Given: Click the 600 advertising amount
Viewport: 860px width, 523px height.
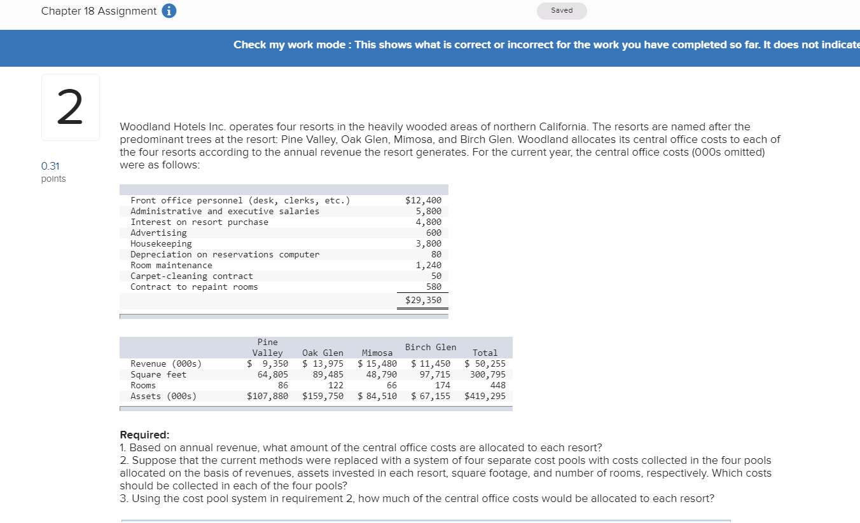Looking at the screenshot, I should click(434, 233).
